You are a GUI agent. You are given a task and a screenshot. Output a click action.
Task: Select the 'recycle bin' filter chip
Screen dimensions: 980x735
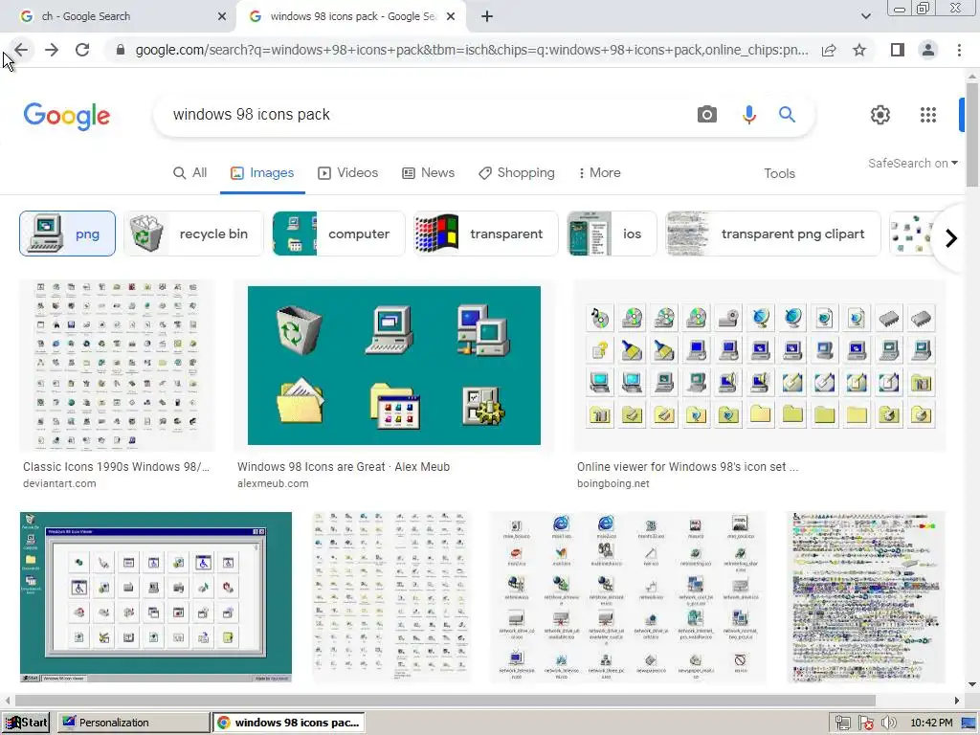point(193,234)
